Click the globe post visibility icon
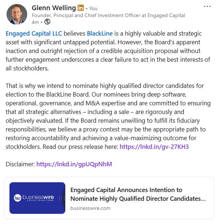 (x=47, y=22)
